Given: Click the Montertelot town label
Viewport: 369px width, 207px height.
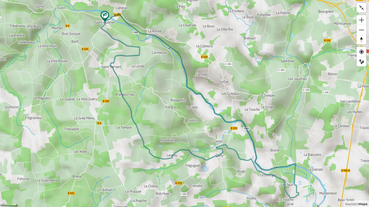Looking at the screenshot, I should 328,193.
